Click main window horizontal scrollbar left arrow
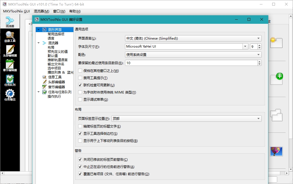This screenshot has width=293, height=184. point(2,173)
